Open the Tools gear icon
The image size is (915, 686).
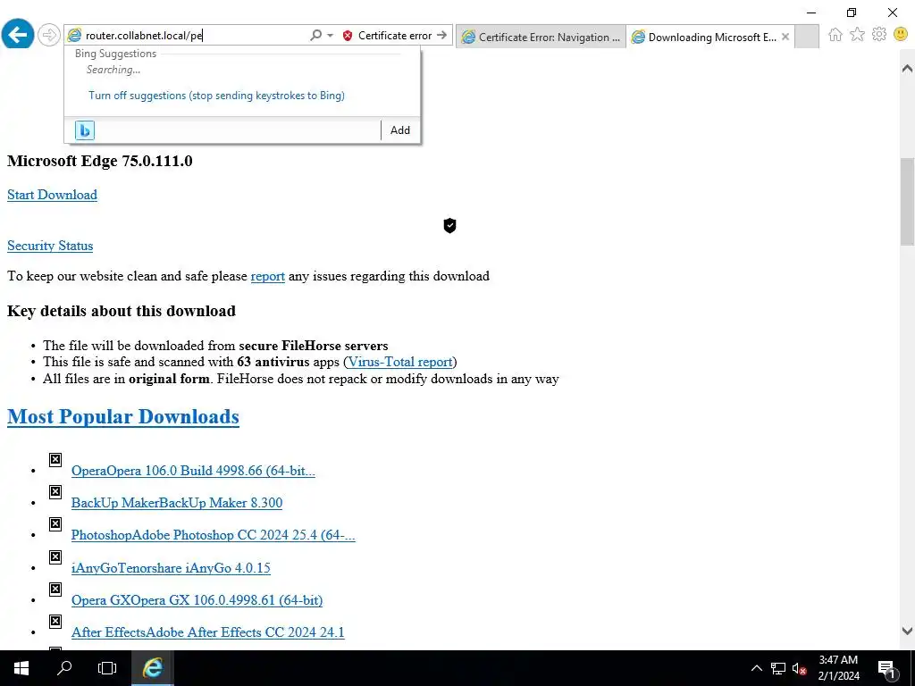pos(879,35)
